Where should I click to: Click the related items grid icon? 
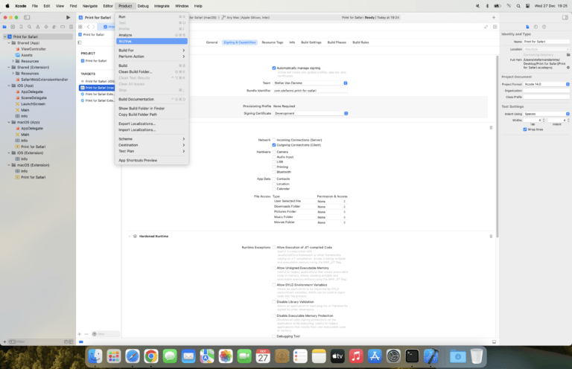point(80,27)
